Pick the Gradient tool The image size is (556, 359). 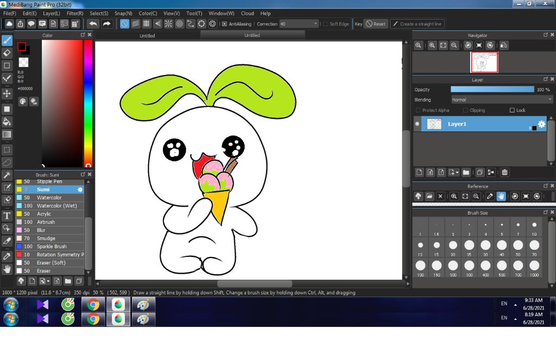[x=7, y=135]
